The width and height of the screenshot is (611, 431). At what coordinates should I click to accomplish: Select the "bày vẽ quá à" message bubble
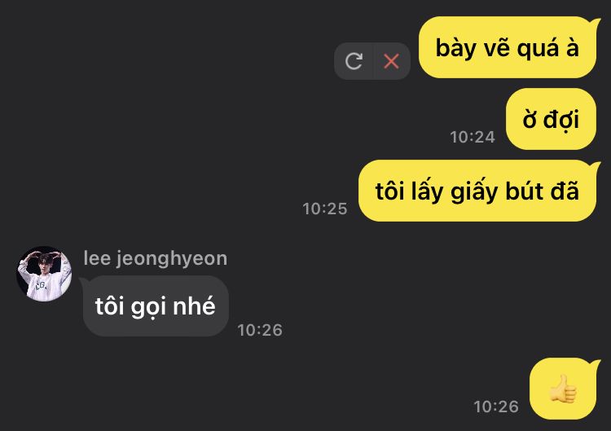[508, 47]
